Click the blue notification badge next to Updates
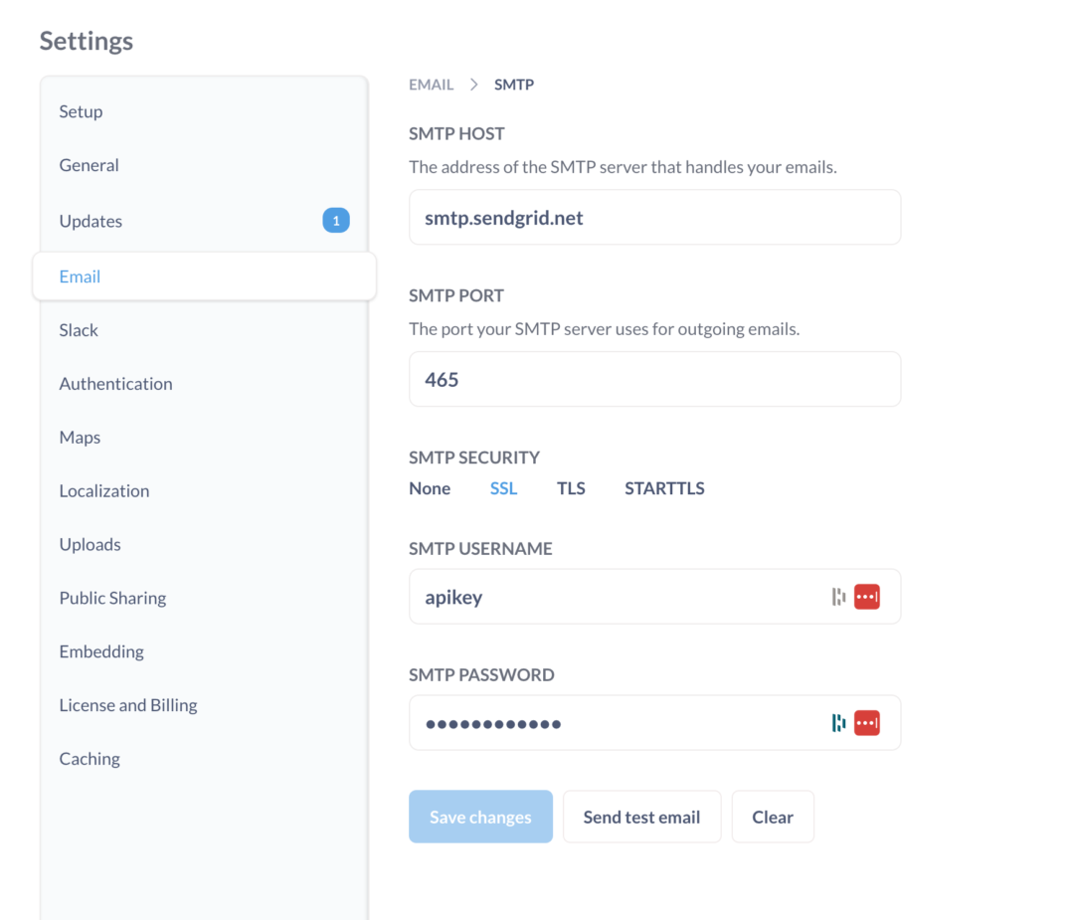1074x920 pixels. click(336, 220)
